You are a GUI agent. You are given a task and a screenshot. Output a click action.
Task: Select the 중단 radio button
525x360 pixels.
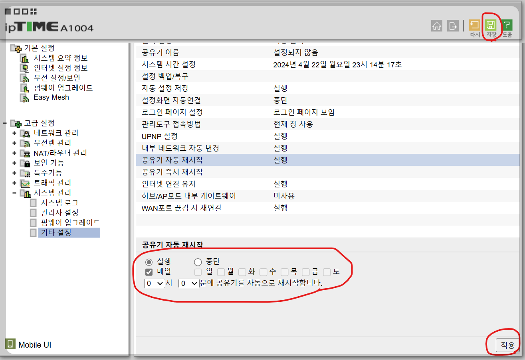(198, 262)
